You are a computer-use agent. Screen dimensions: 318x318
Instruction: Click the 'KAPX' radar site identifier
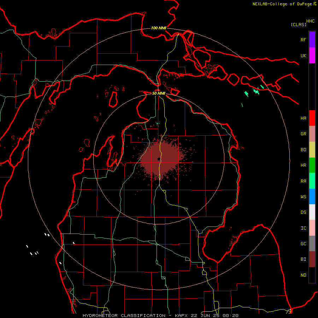182,316
